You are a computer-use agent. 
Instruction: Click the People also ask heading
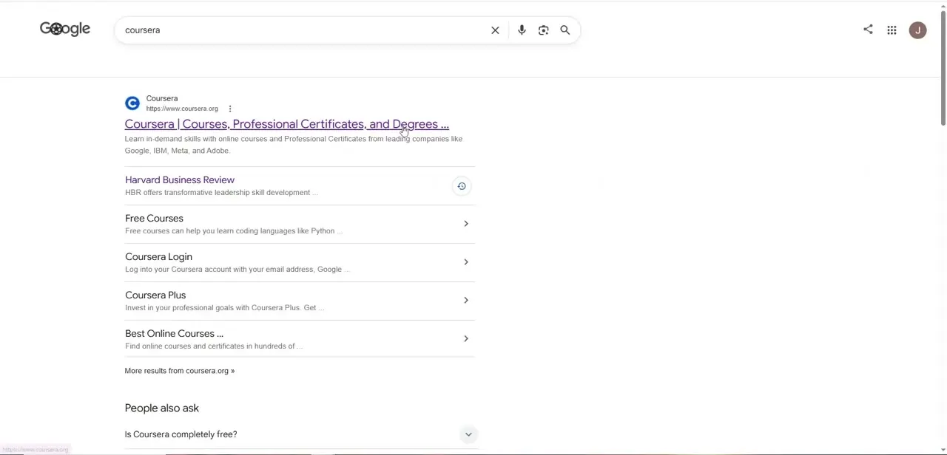(x=162, y=408)
